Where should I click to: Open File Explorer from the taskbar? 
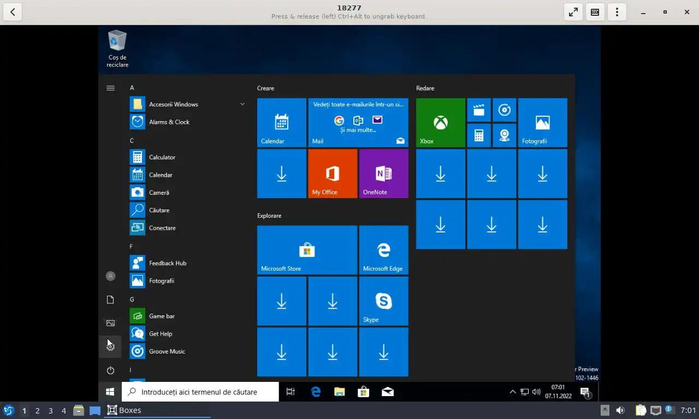(x=340, y=392)
